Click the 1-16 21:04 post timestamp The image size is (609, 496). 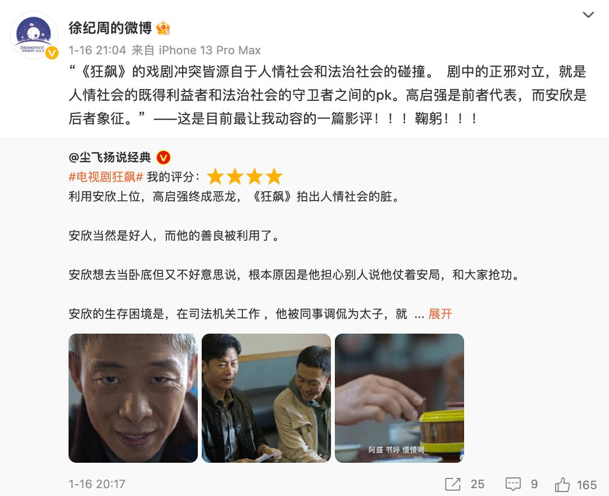(98, 50)
